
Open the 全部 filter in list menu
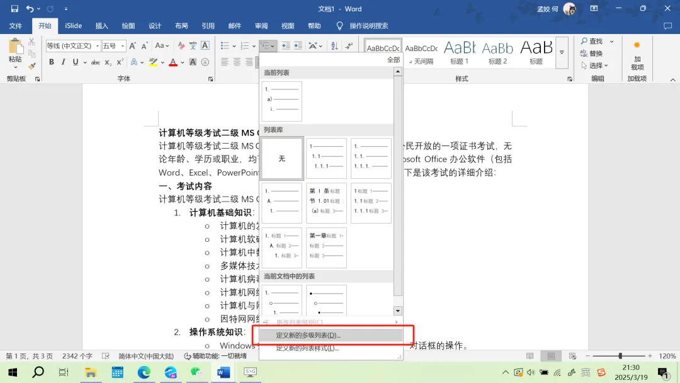pos(394,60)
